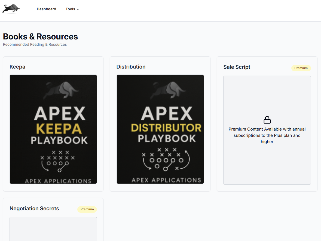
Task: Click the Keepa card title
Action: (17, 67)
